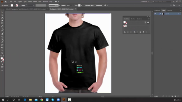Open Show Swatch Kinds menu icon
The width and height of the screenshot is (182, 102).
tap(134, 32)
